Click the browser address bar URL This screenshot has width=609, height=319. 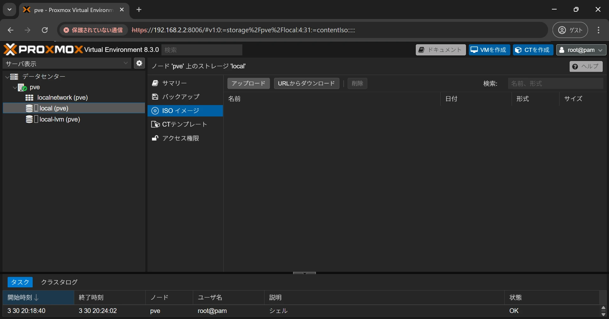pos(243,30)
